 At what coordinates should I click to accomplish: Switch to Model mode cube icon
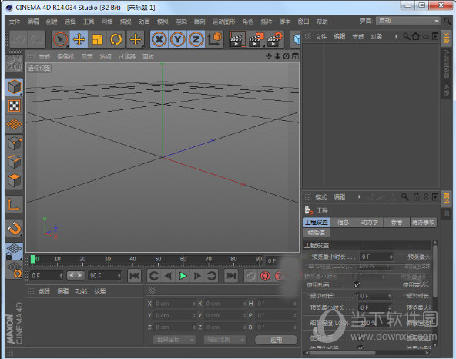point(14,87)
